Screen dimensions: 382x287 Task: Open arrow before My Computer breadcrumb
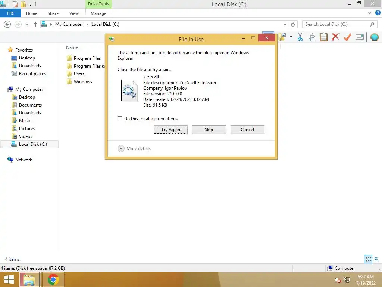click(x=51, y=24)
